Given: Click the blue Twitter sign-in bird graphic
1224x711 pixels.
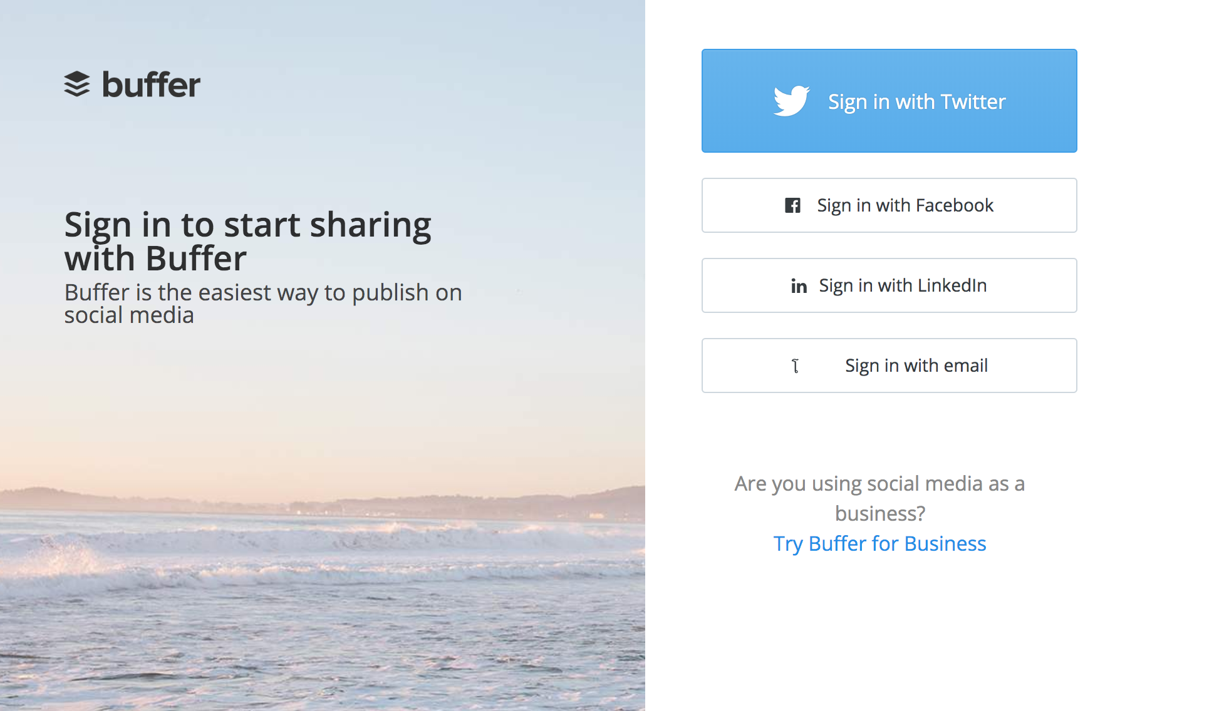Looking at the screenshot, I should point(791,101).
